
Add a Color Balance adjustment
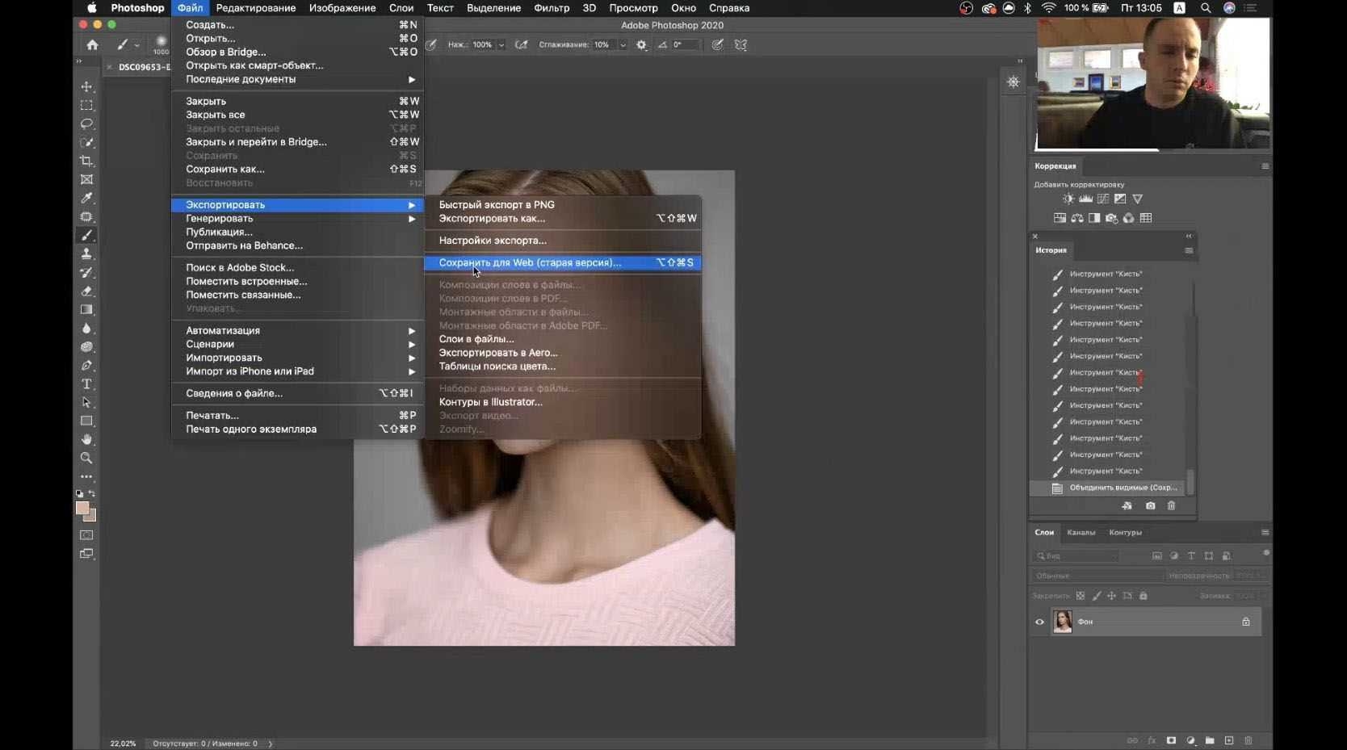(1077, 218)
